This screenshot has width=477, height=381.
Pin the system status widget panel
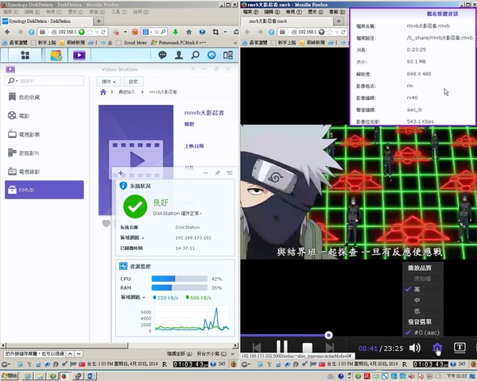(218, 172)
